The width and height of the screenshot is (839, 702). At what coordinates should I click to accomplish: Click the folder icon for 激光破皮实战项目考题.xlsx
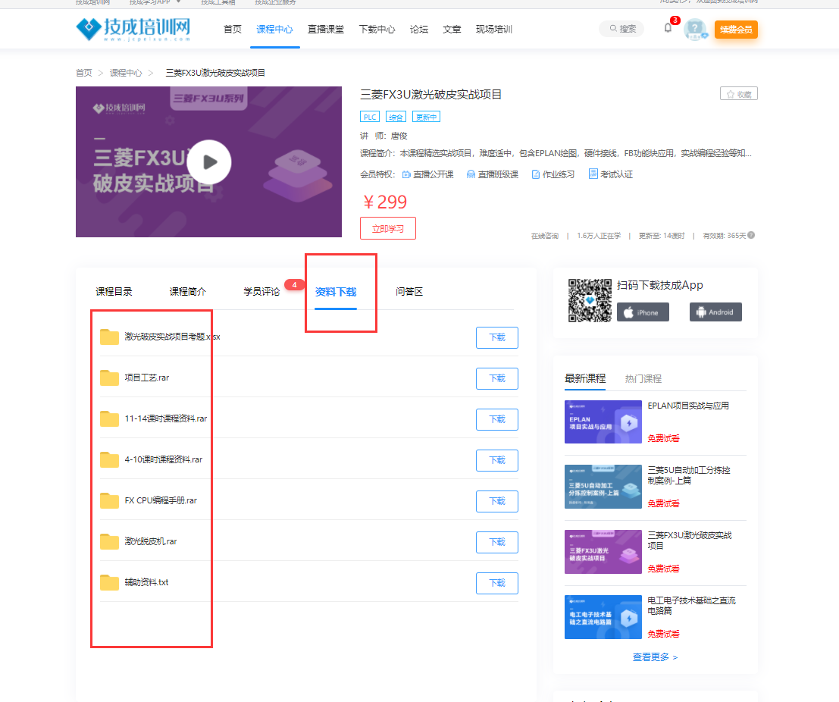click(109, 337)
